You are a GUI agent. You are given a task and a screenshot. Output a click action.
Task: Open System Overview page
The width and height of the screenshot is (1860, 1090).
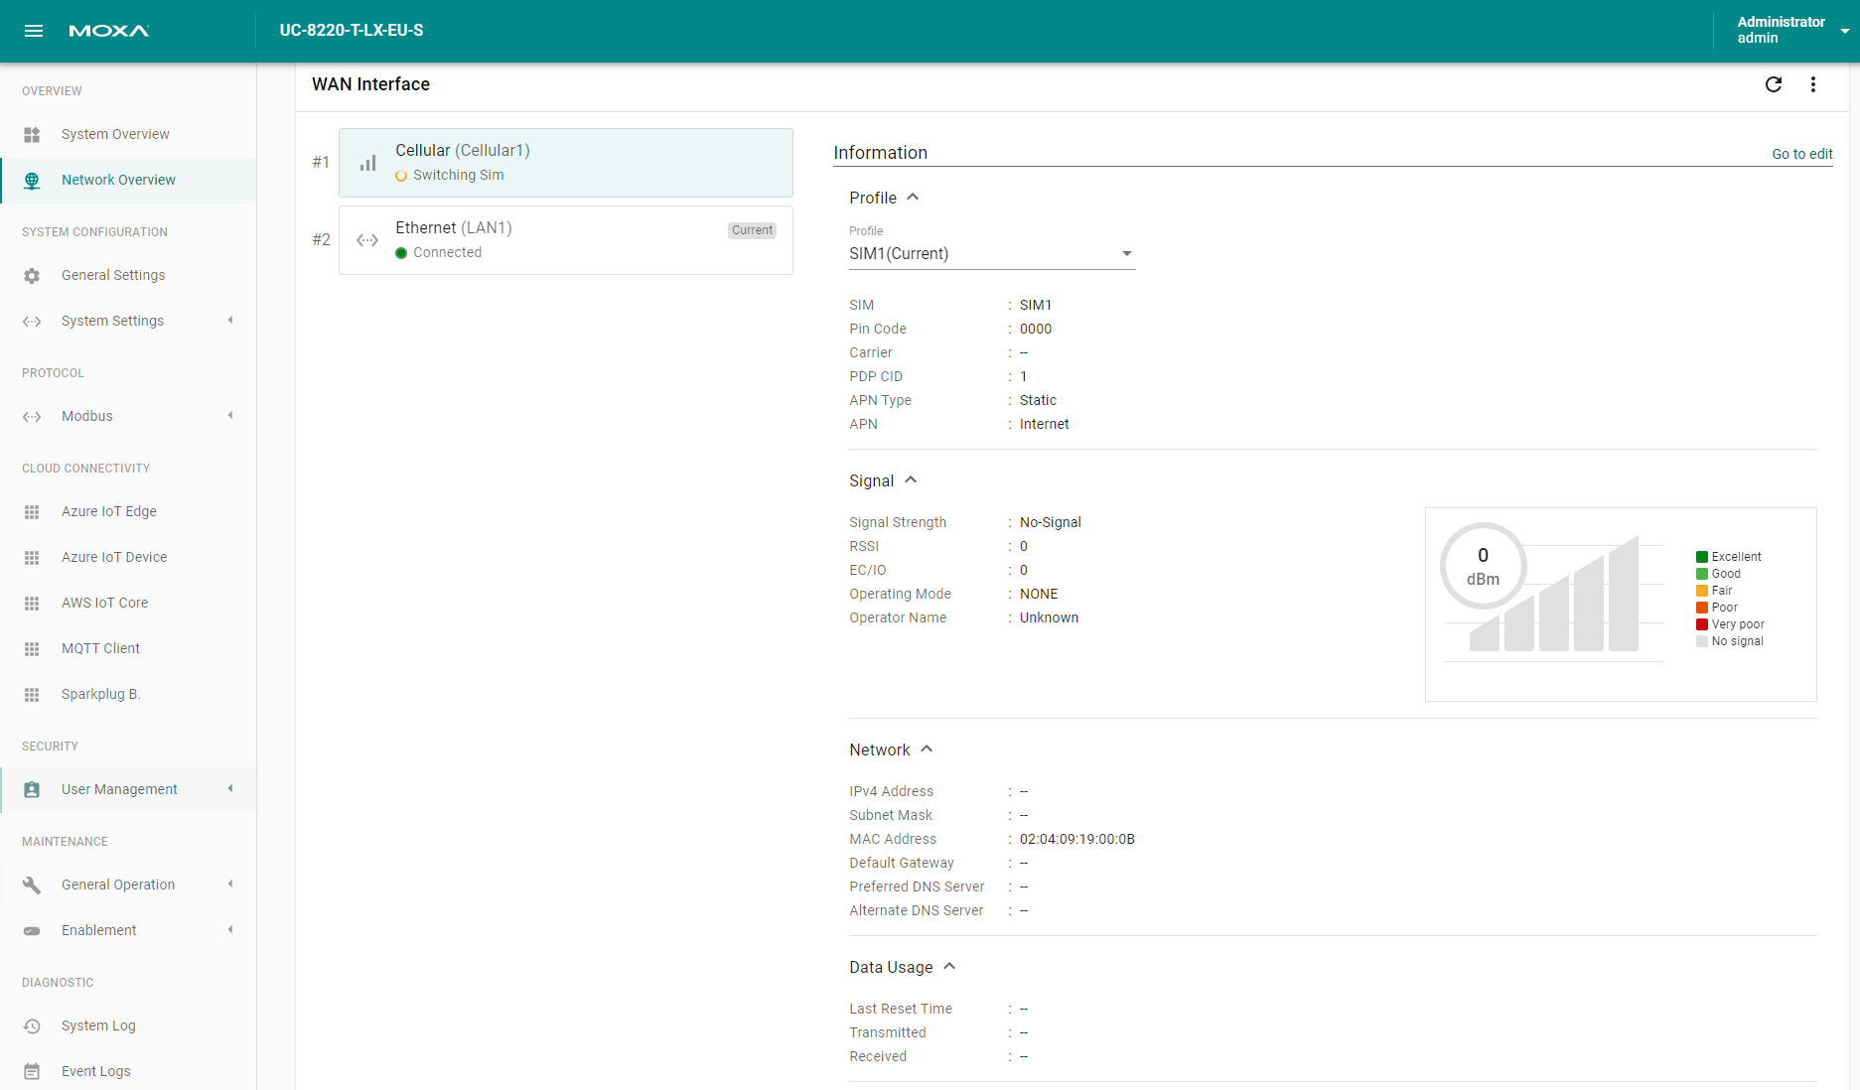[128, 134]
